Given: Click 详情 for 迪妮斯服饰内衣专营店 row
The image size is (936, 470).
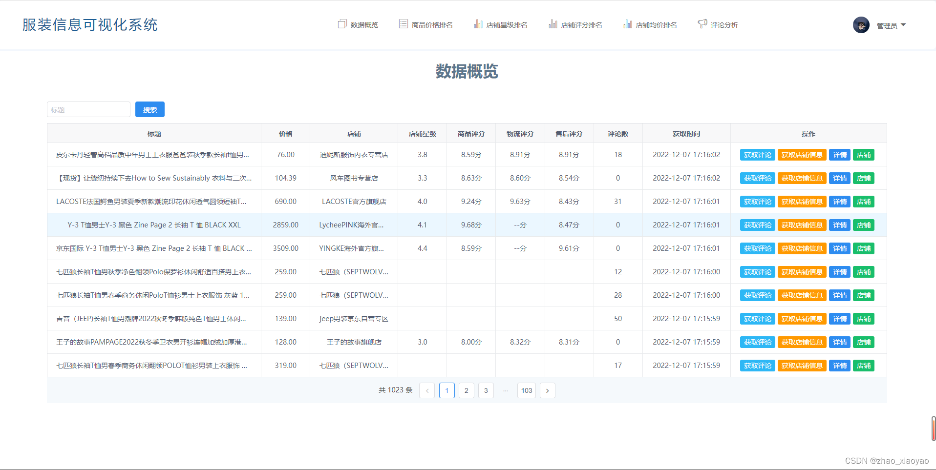Looking at the screenshot, I should (839, 155).
